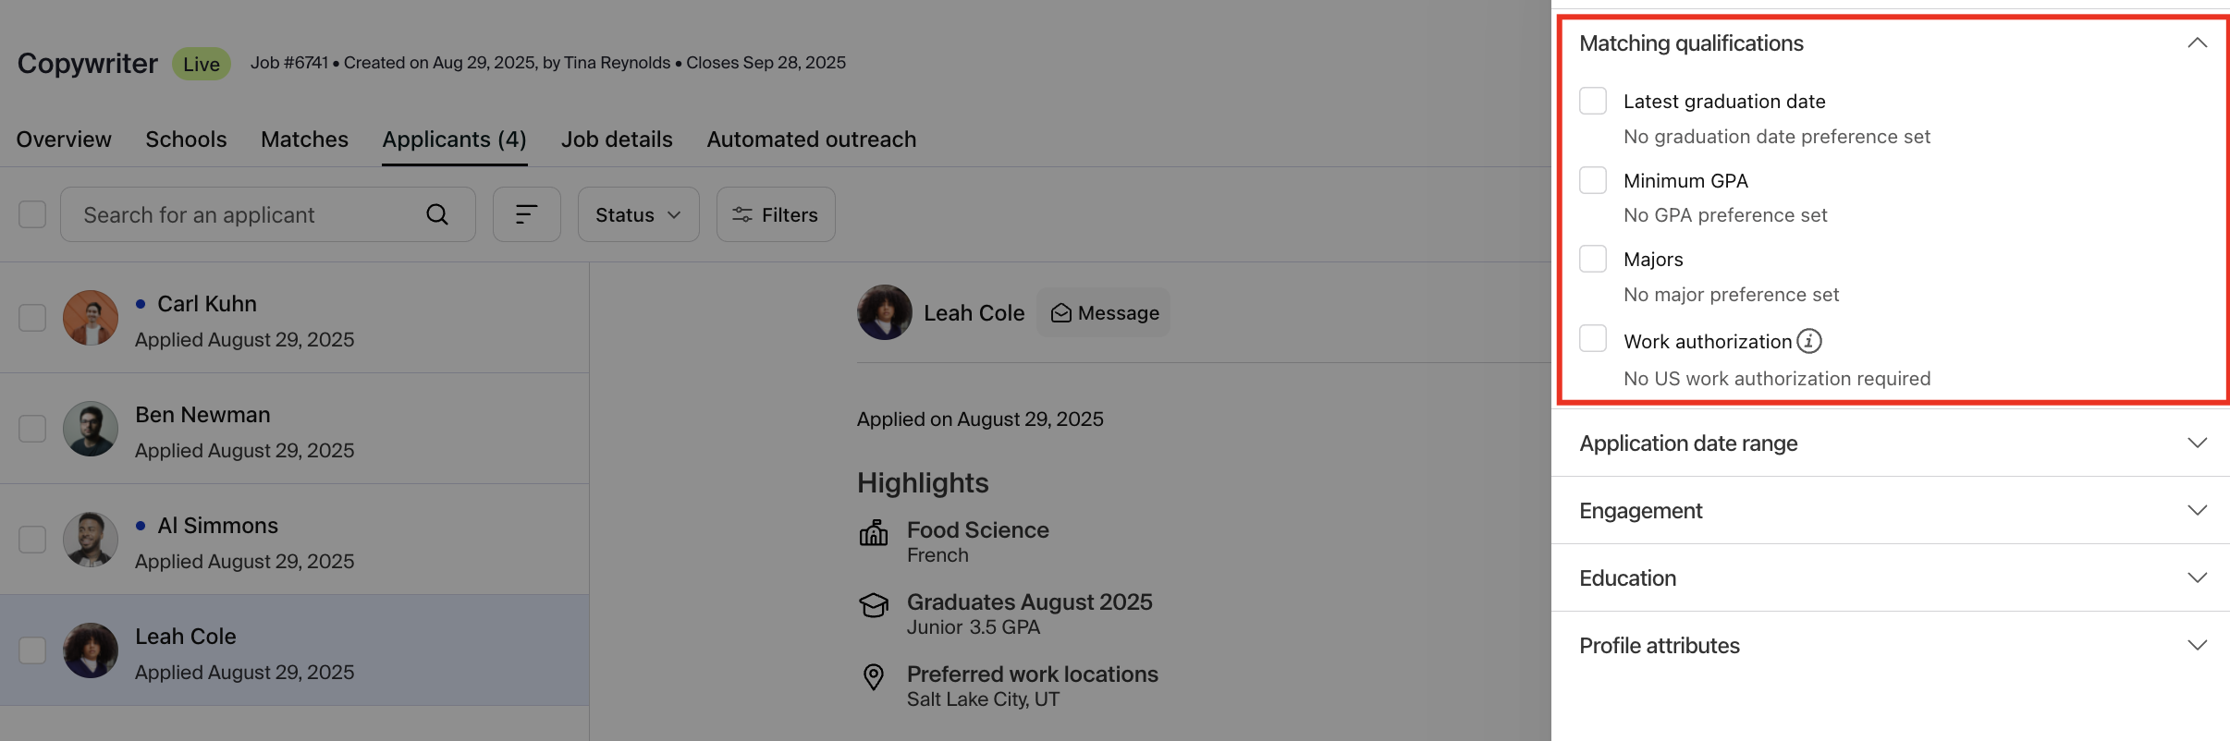Click the search magnifier icon
The width and height of the screenshot is (2230, 741).
(437, 214)
